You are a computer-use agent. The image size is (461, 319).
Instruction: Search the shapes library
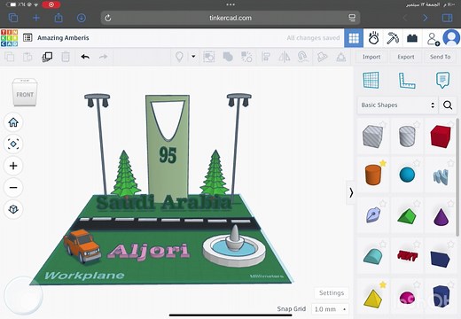coord(448,105)
